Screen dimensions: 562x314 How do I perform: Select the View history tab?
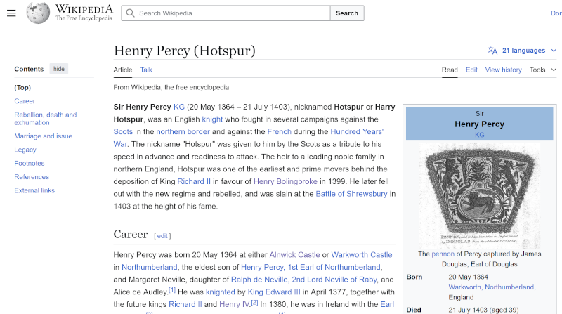(x=503, y=70)
